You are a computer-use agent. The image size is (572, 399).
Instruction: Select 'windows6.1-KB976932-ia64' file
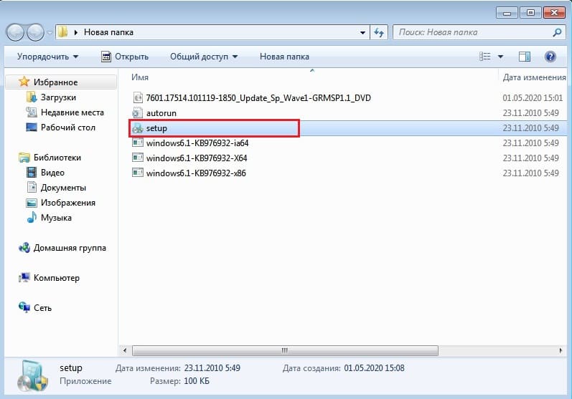click(197, 143)
